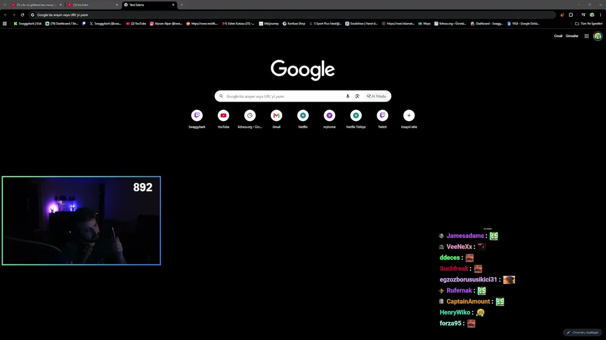Open the Google apps grid
The height and width of the screenshot is (340, 606).
(587, 36)
